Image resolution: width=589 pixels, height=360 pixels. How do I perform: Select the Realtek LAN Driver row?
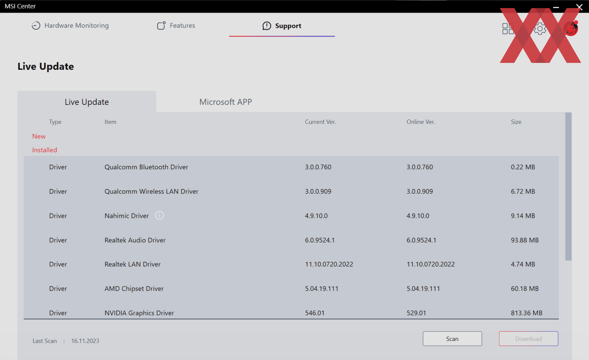tap(291, 264)
